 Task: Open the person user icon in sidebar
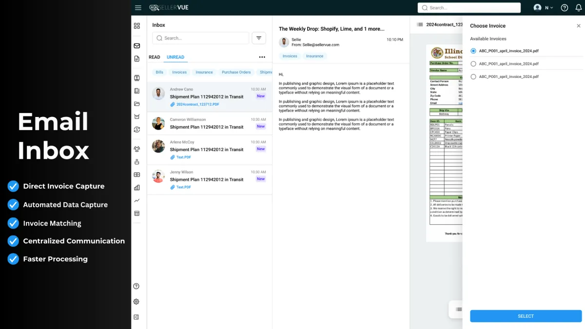pos(137,162)
